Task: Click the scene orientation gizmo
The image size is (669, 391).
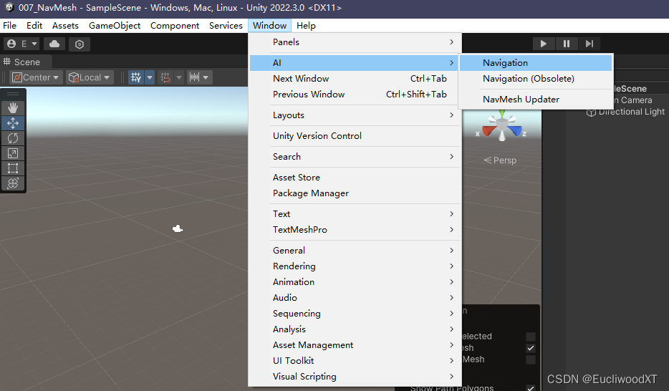Action: click(502, 126)
